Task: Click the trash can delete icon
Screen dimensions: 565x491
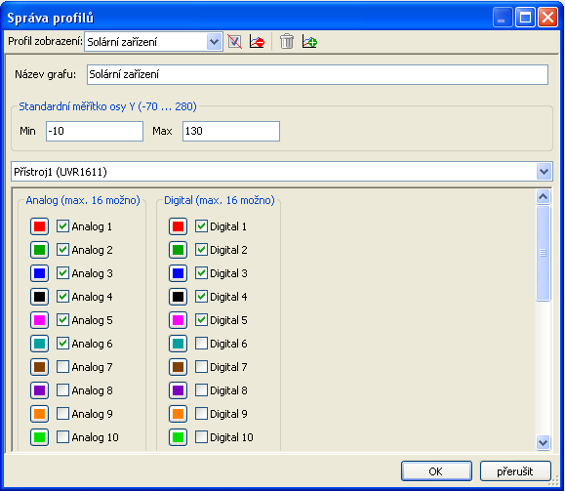Action: [287, 42]
